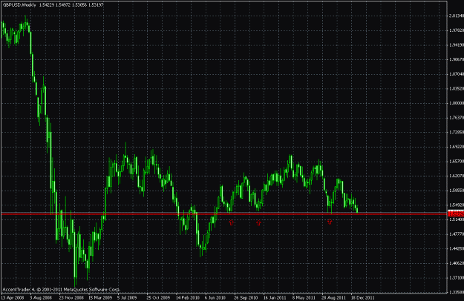The image size is (464, 301).
Task: Click the 1.8352 price axis label
Action: coord(457,89)
